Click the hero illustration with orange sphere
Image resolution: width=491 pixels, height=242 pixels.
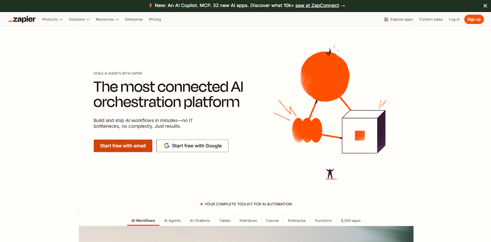330,112
